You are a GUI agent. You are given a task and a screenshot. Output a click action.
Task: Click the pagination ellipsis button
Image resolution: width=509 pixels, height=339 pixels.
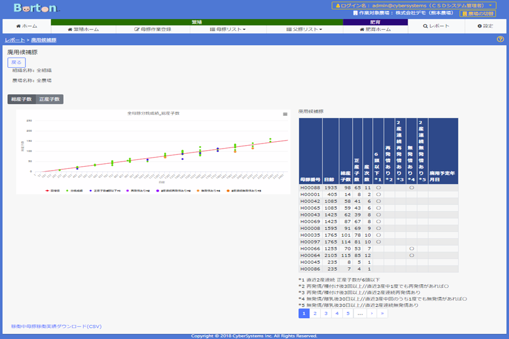(360, 314)
